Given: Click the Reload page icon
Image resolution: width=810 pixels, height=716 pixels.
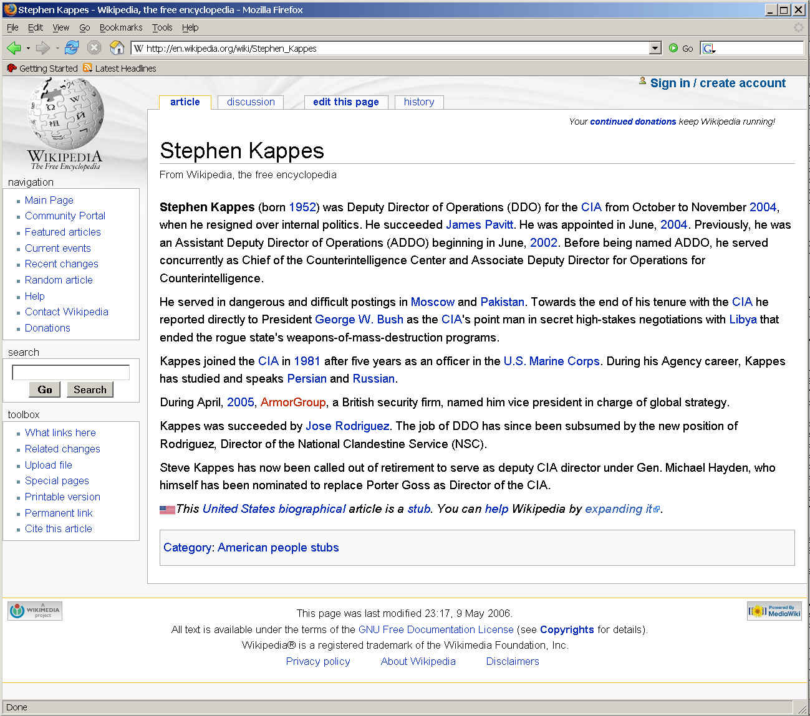Looking at the screenshot, I should [72, 48].
